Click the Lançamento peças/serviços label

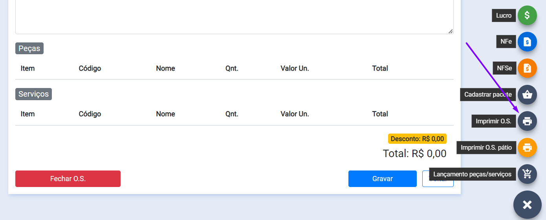point(472,174)
